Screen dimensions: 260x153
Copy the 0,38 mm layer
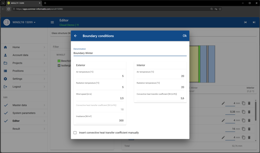coord(243,112)
